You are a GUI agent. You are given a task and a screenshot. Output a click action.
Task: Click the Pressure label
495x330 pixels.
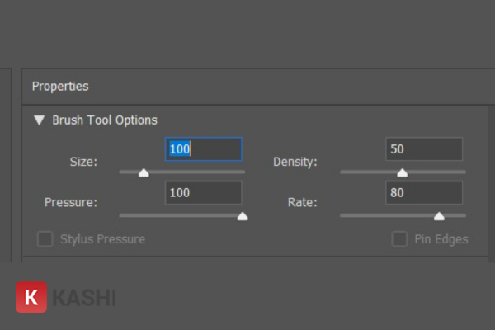pyautogui.click(x=72, y=202)
